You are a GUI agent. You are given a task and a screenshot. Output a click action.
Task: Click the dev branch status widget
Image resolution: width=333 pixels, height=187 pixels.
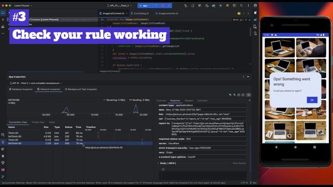coord(253,182)
